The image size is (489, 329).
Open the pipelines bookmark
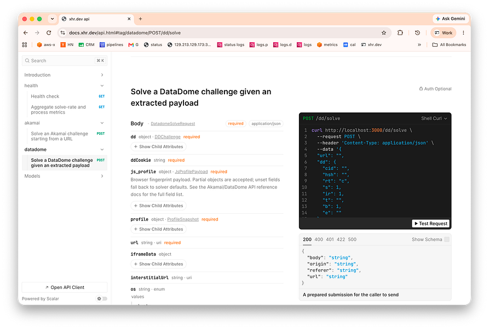[111, 44]
